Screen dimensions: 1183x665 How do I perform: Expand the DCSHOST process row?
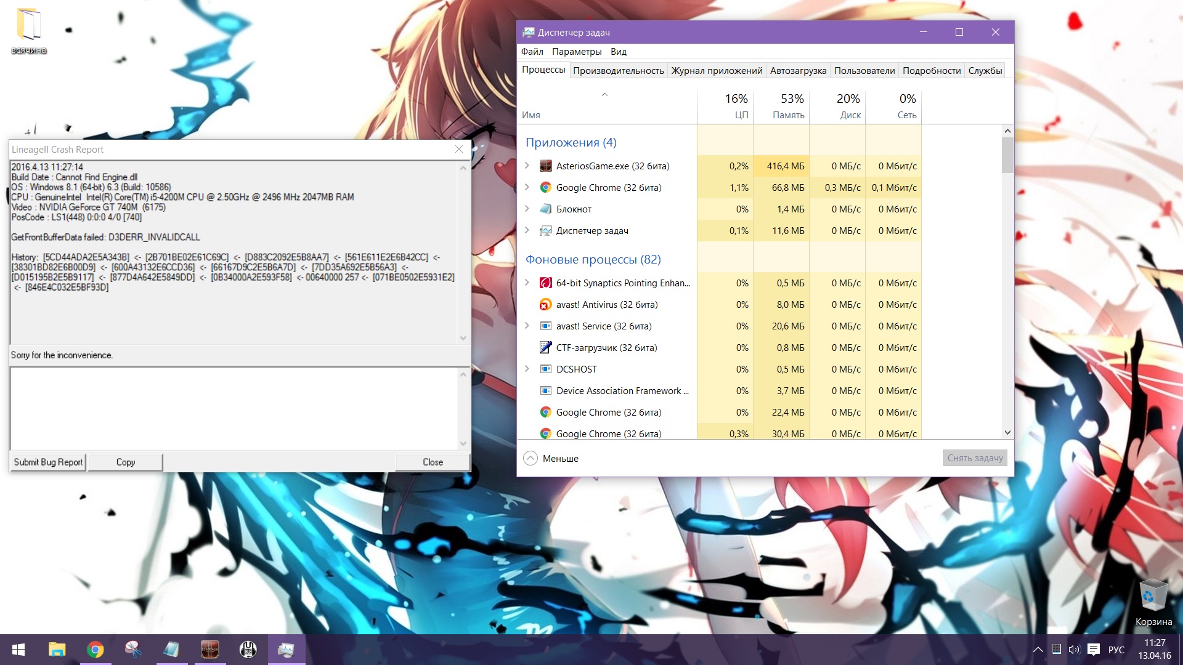click(527, 369)
